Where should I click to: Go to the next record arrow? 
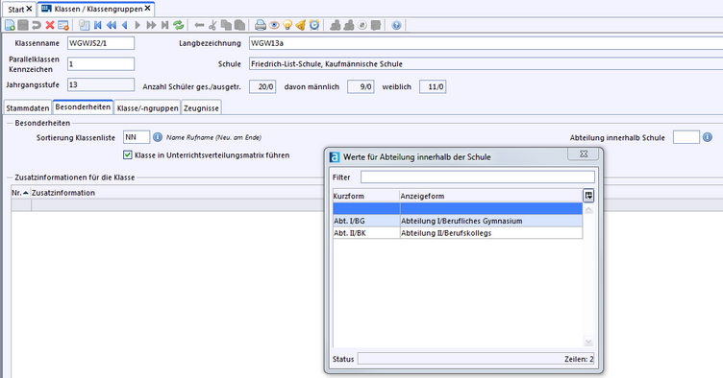(137, 25)
